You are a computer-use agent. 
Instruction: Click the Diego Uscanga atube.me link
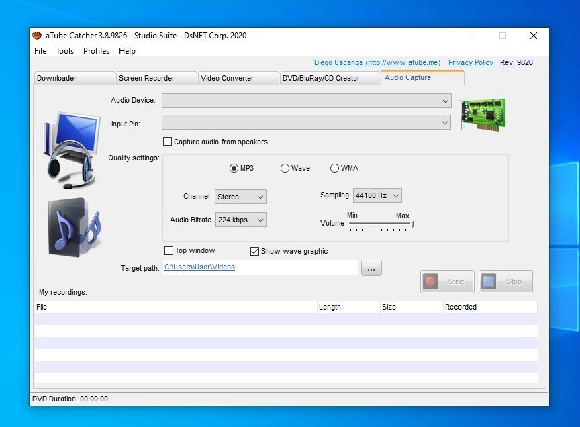click(x=377, y=62)
